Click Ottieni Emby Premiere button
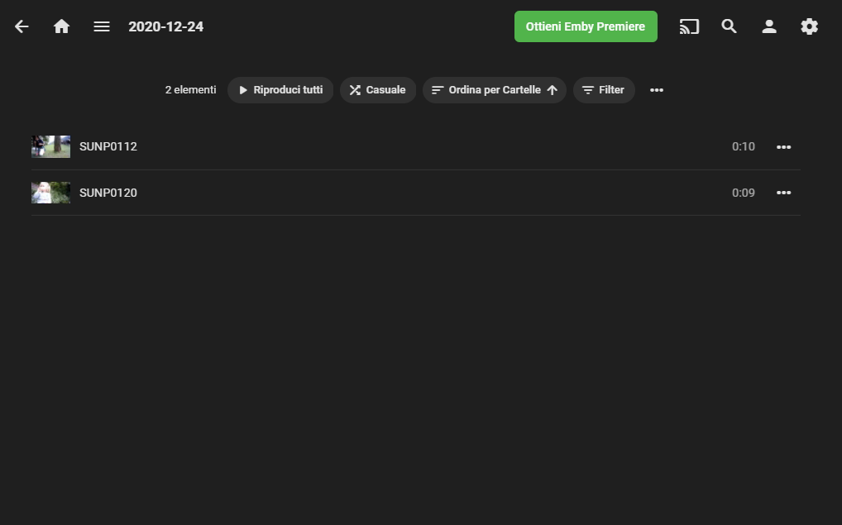Image resolution: width=842 pixels, height=525 pixels. point(586,26)
